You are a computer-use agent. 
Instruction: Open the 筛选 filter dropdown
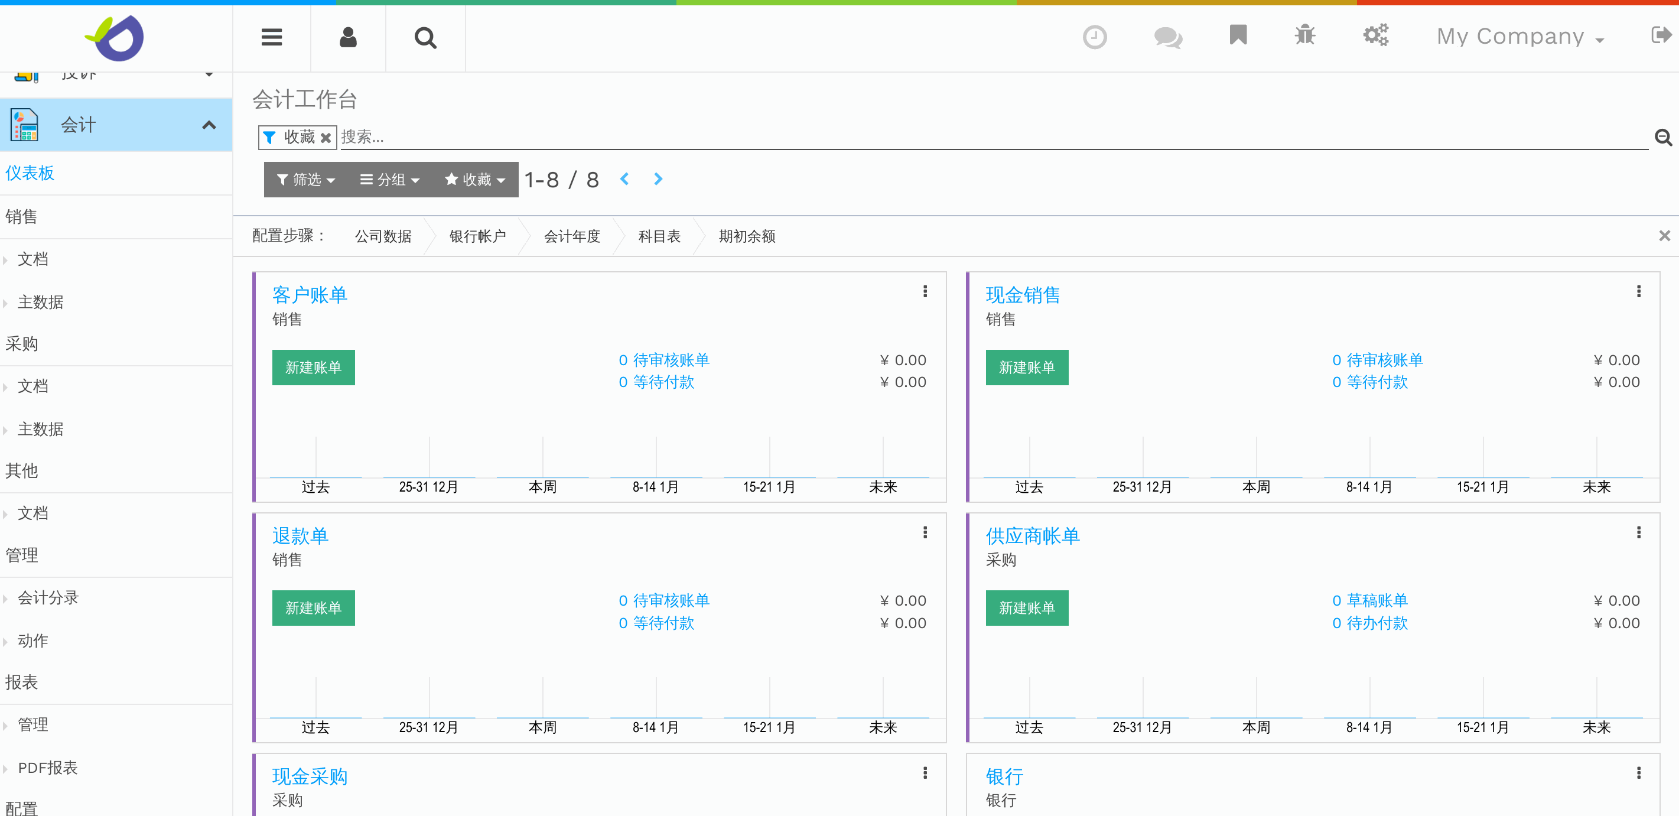click(305, 179)
